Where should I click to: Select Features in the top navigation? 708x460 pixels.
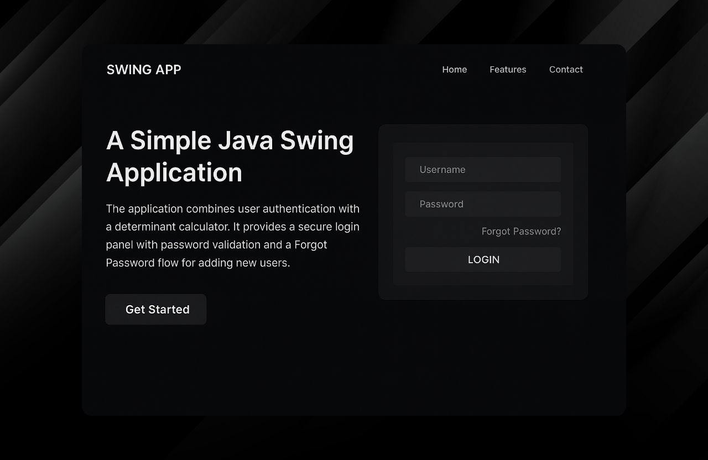tap(508, 70)
